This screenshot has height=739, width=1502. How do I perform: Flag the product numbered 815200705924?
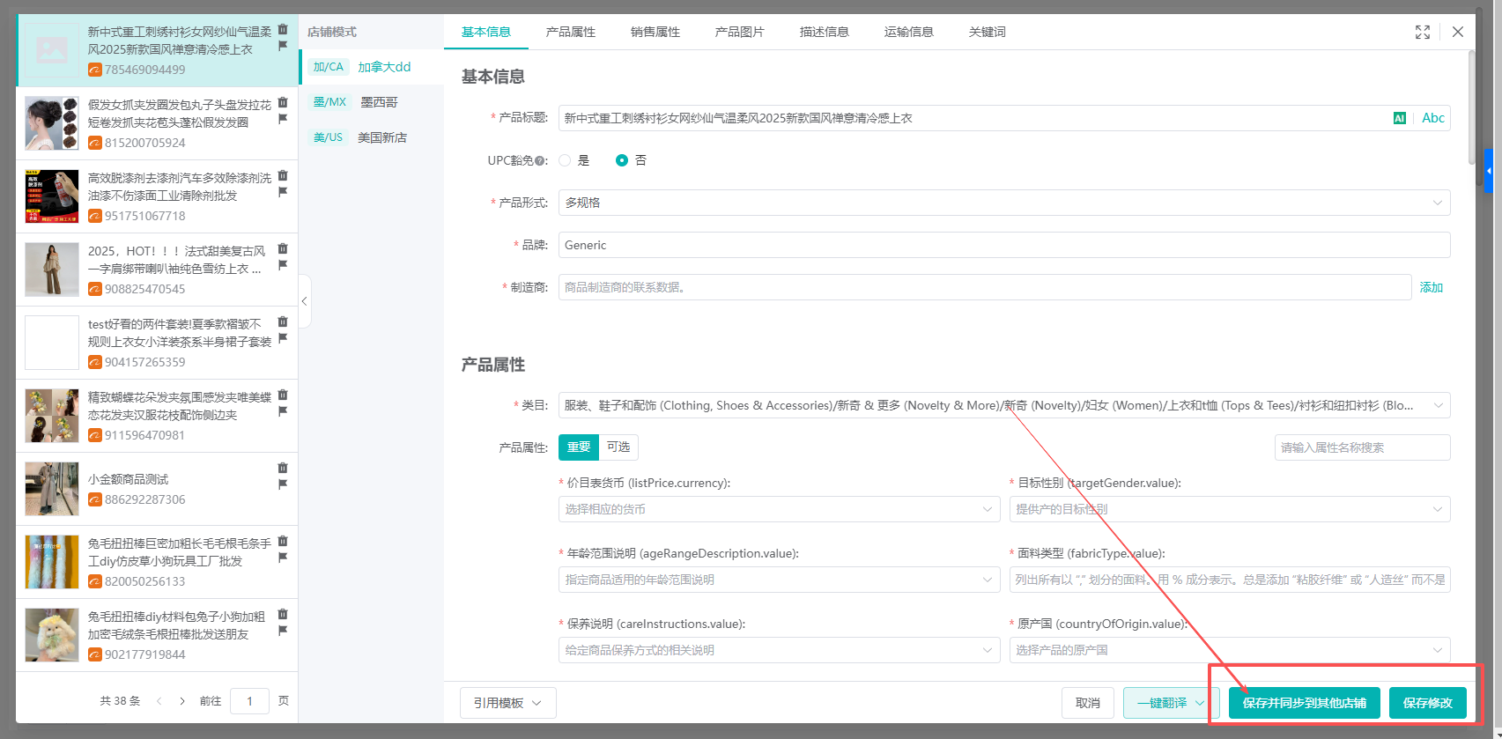283,119
